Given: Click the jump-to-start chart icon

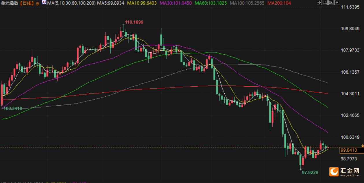Looking at the screenshot, I should tap(325, 3).
